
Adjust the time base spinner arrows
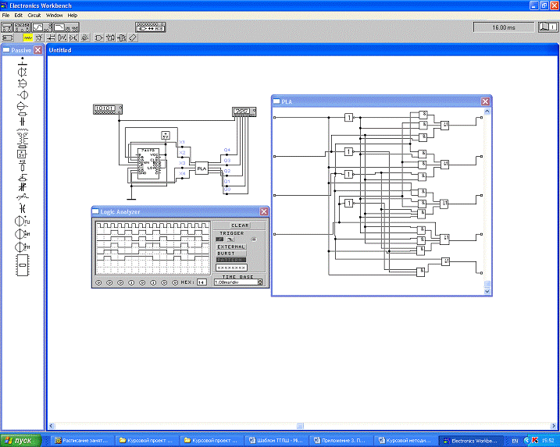(x=261, y=282)
